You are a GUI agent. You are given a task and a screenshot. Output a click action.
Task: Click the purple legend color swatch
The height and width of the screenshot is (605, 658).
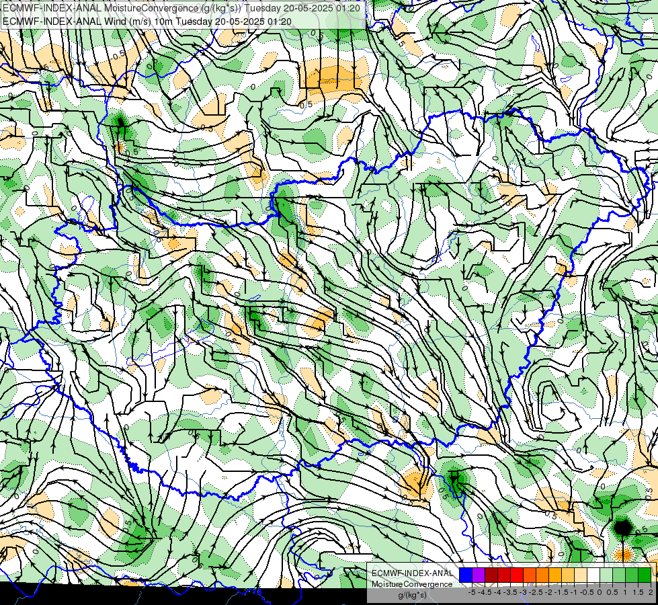point(479,575)
